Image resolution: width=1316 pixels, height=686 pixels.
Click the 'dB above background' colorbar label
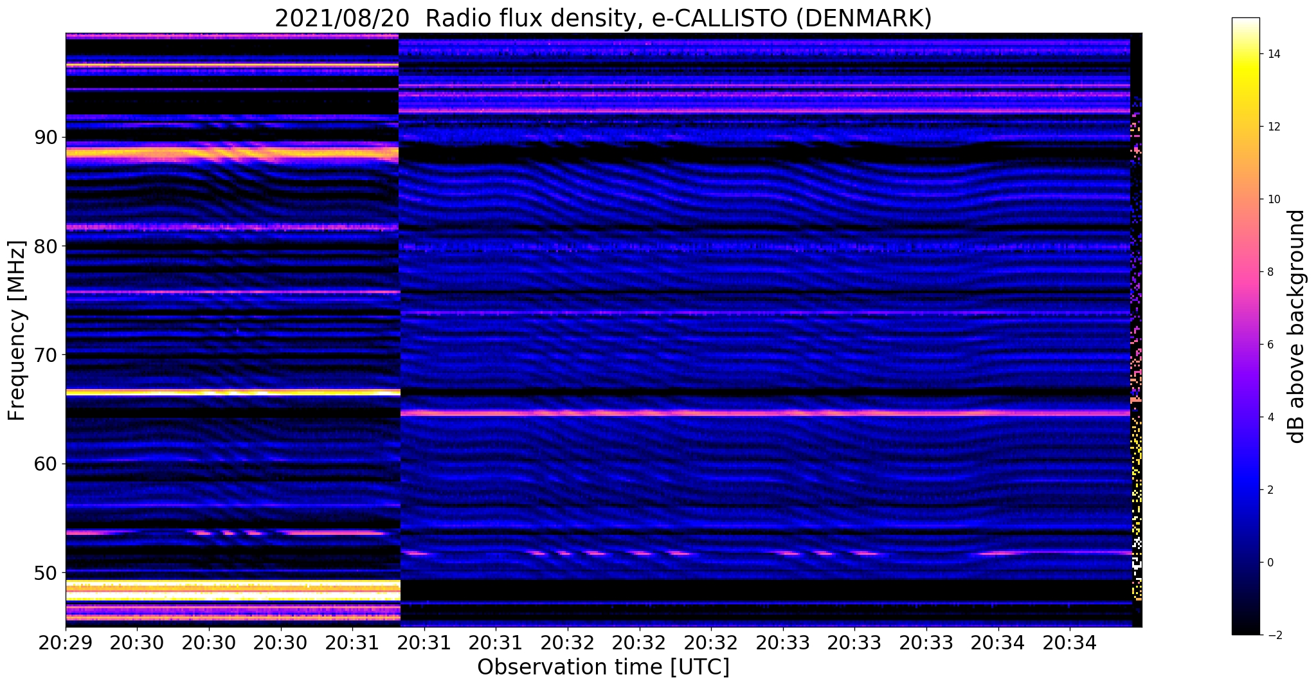(1297, 326)
